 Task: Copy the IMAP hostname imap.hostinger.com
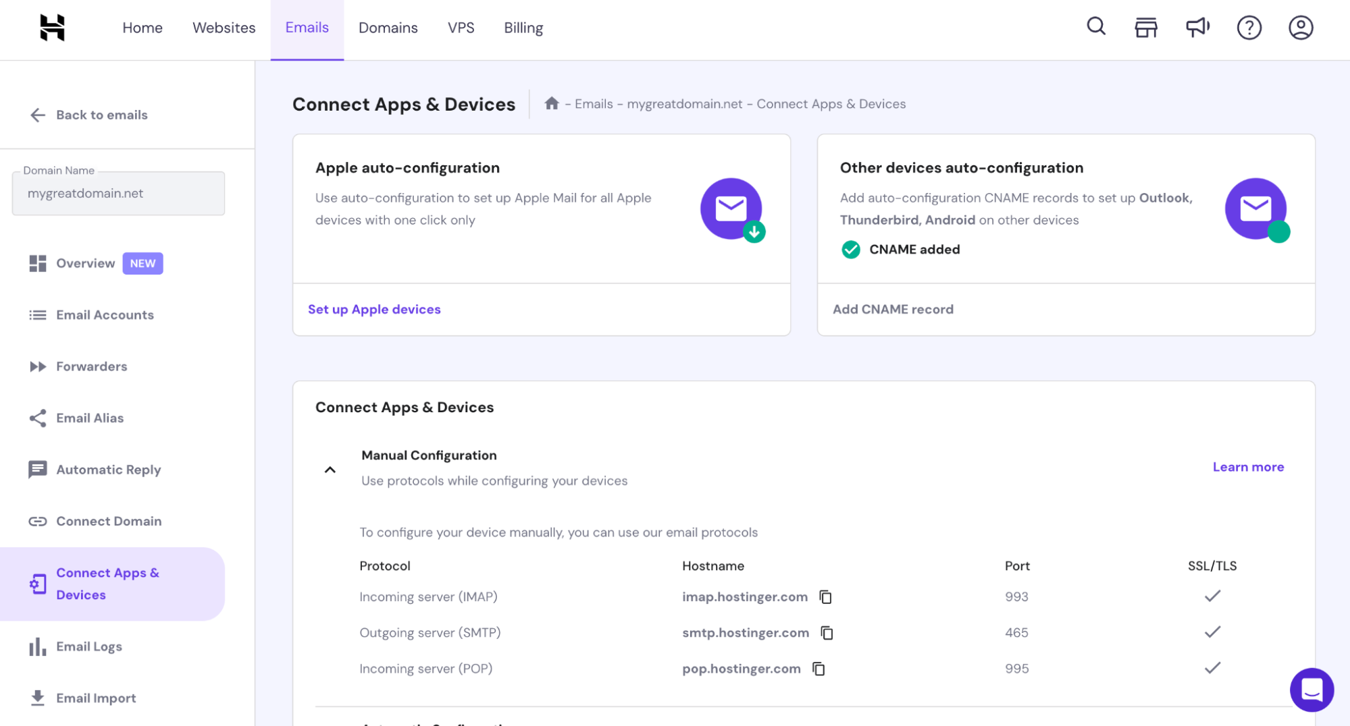pos(825,596)
